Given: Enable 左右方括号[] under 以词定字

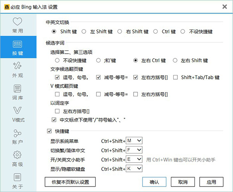Looking at the screenshot, I should (57, 111).
